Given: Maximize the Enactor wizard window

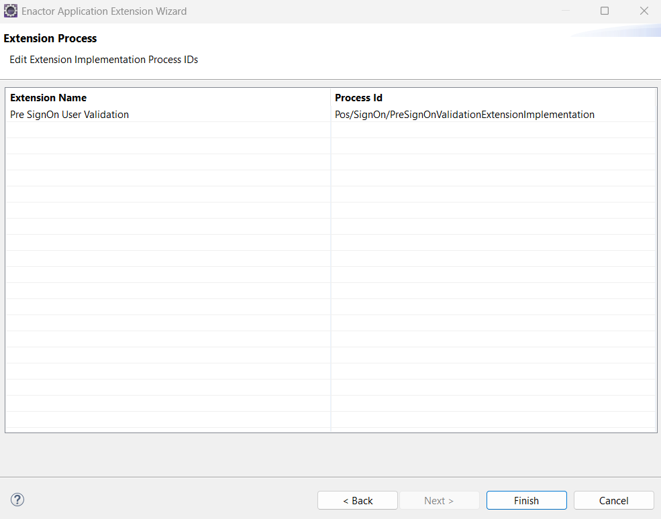Looking at the screenshot, I should click(x=603, y=11).
